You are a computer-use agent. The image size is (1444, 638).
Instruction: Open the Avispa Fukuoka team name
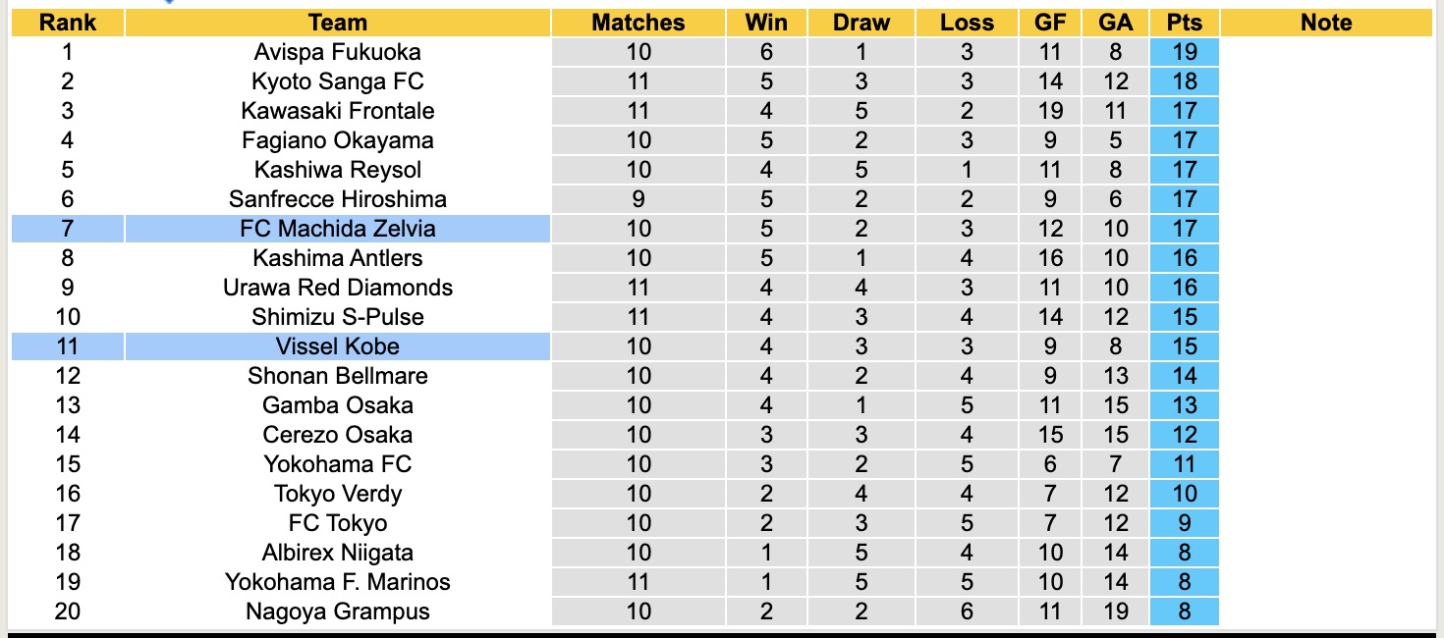(x=337, y=52)
